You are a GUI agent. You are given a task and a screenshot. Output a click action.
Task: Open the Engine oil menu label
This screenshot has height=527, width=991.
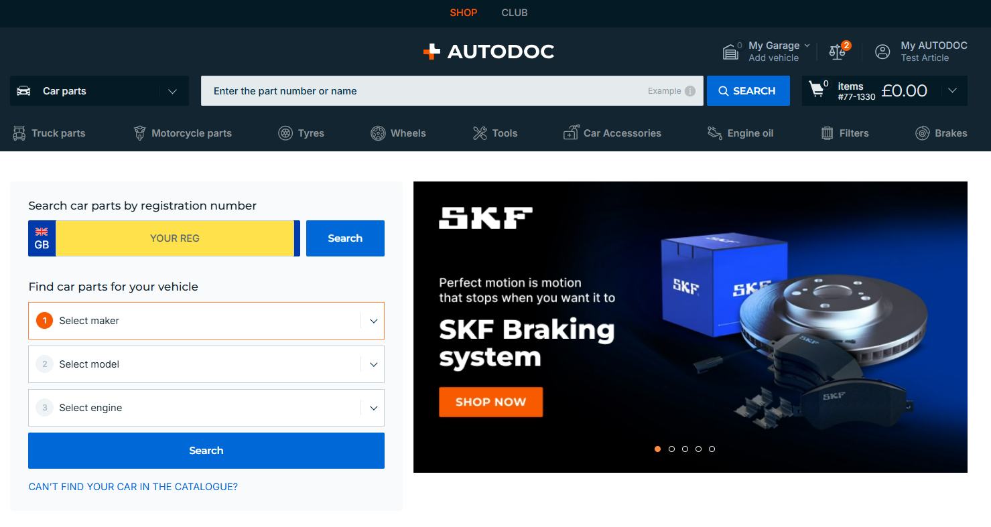(750, 133)
